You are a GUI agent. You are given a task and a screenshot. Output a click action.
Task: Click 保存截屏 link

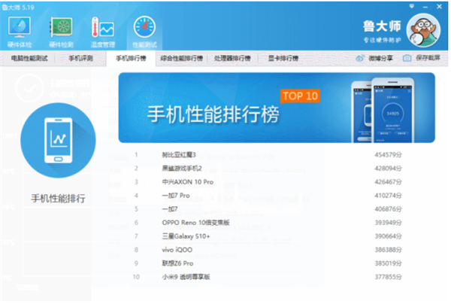coord(428,58)
